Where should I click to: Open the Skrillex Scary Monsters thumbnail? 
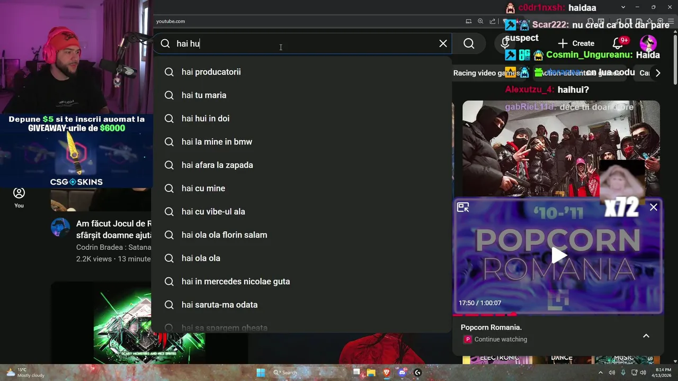click(x=149, y=323)
